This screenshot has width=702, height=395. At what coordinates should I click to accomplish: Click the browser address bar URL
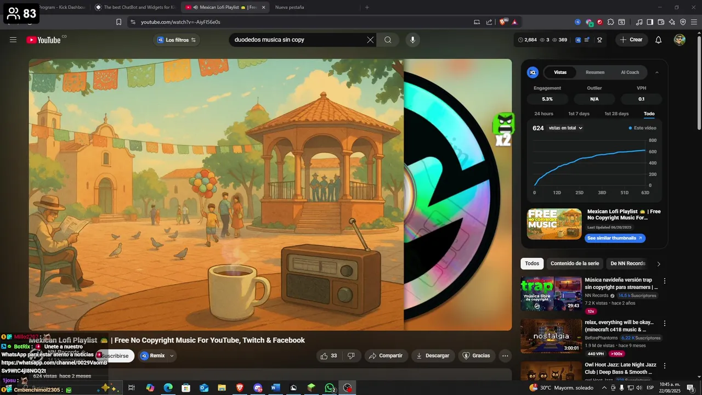pos(180,22)
